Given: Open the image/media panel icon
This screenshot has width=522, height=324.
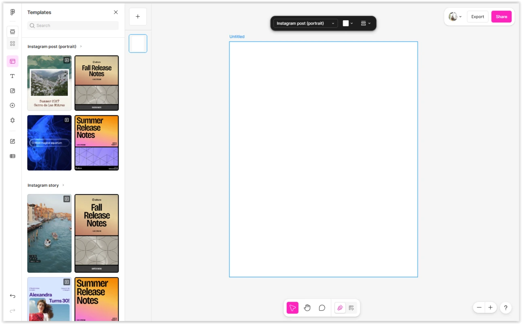Looking at the screenshot, I should coord(13,91).
